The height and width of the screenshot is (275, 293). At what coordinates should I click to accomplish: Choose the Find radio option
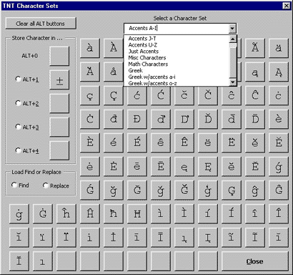coord(14,185)
